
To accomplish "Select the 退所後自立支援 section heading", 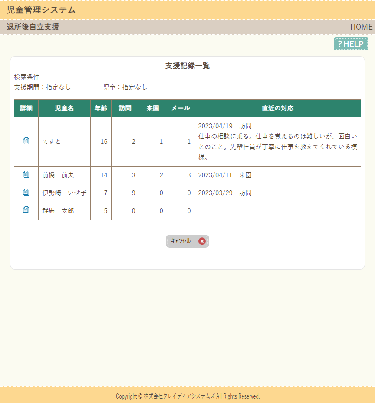I will [x=33, y=27].
